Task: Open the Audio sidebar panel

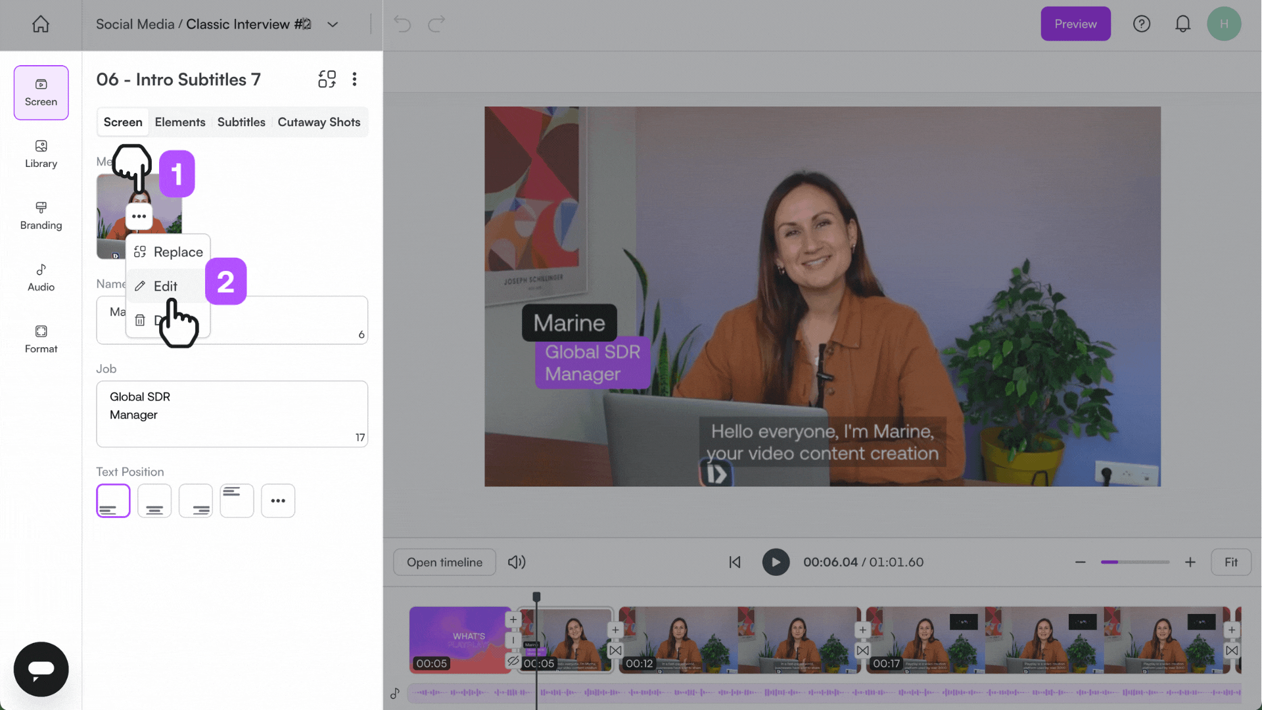Action: pos(41,277)
